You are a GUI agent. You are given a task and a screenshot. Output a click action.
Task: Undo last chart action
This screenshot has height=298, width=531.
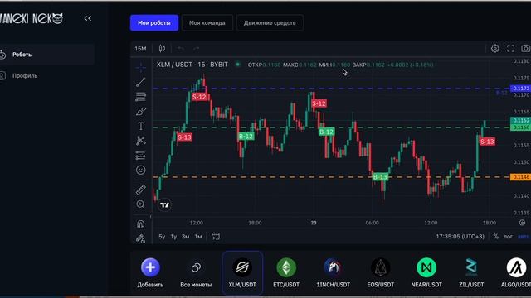point(181,49)
